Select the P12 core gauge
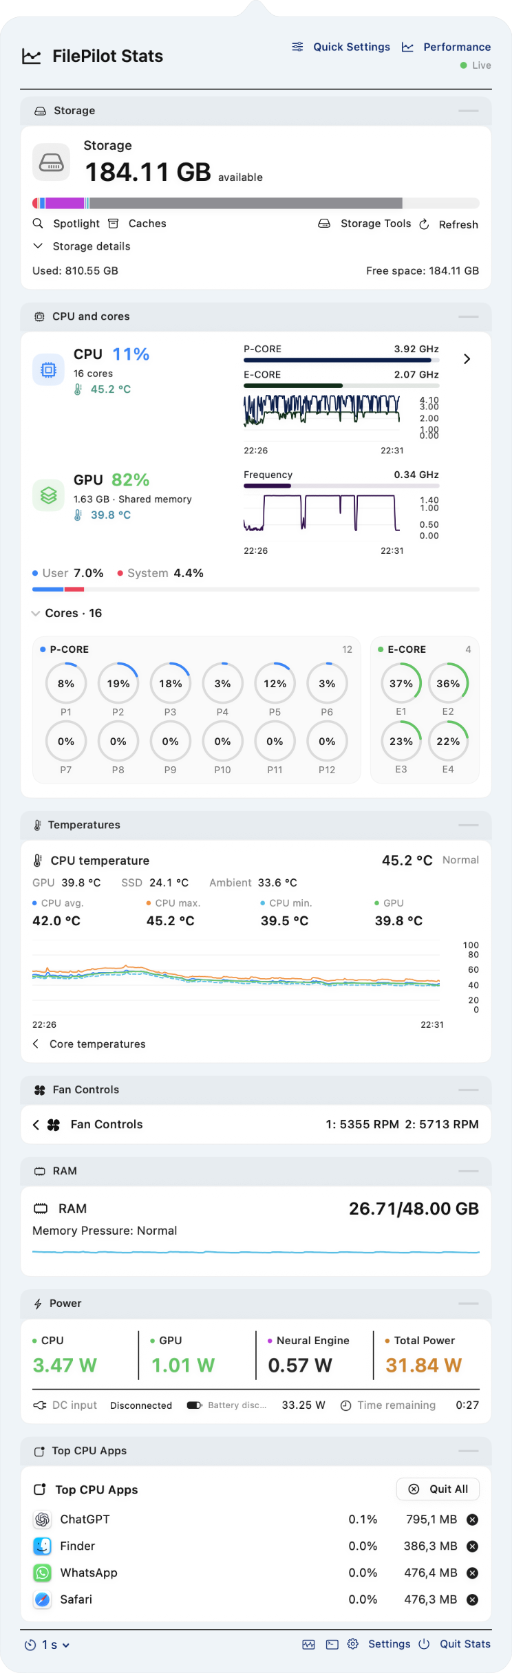Image resolution: width=512 pixels, height=1673 pixels. pos(327,742)
